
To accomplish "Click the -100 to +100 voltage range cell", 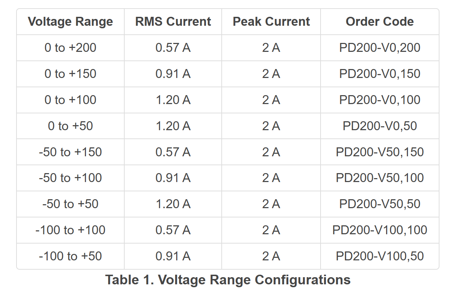I will click(x=71, y=230).
